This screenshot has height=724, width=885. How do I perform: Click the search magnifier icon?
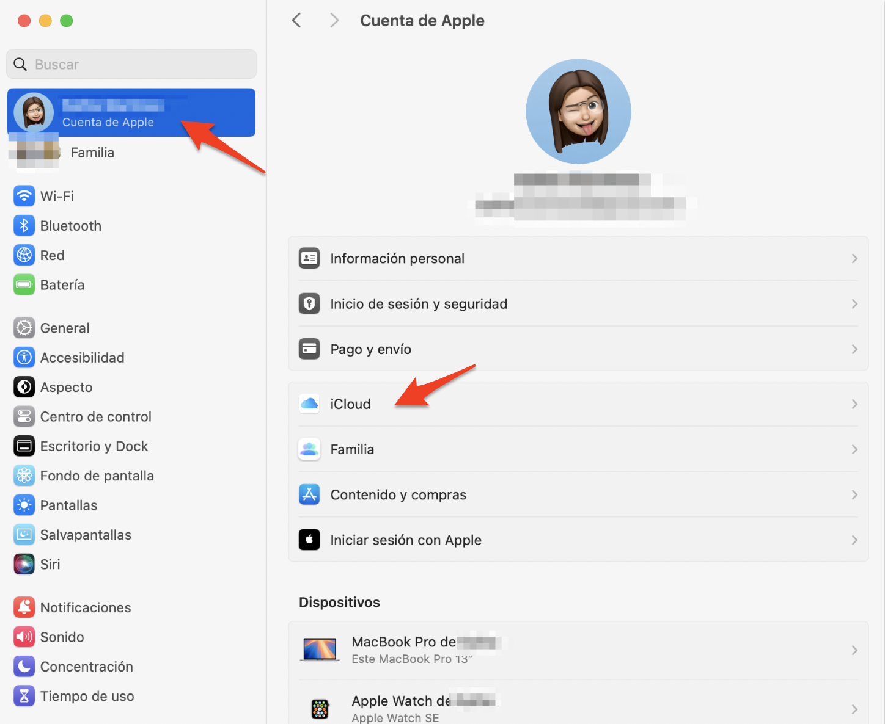[x=20, y=64]
